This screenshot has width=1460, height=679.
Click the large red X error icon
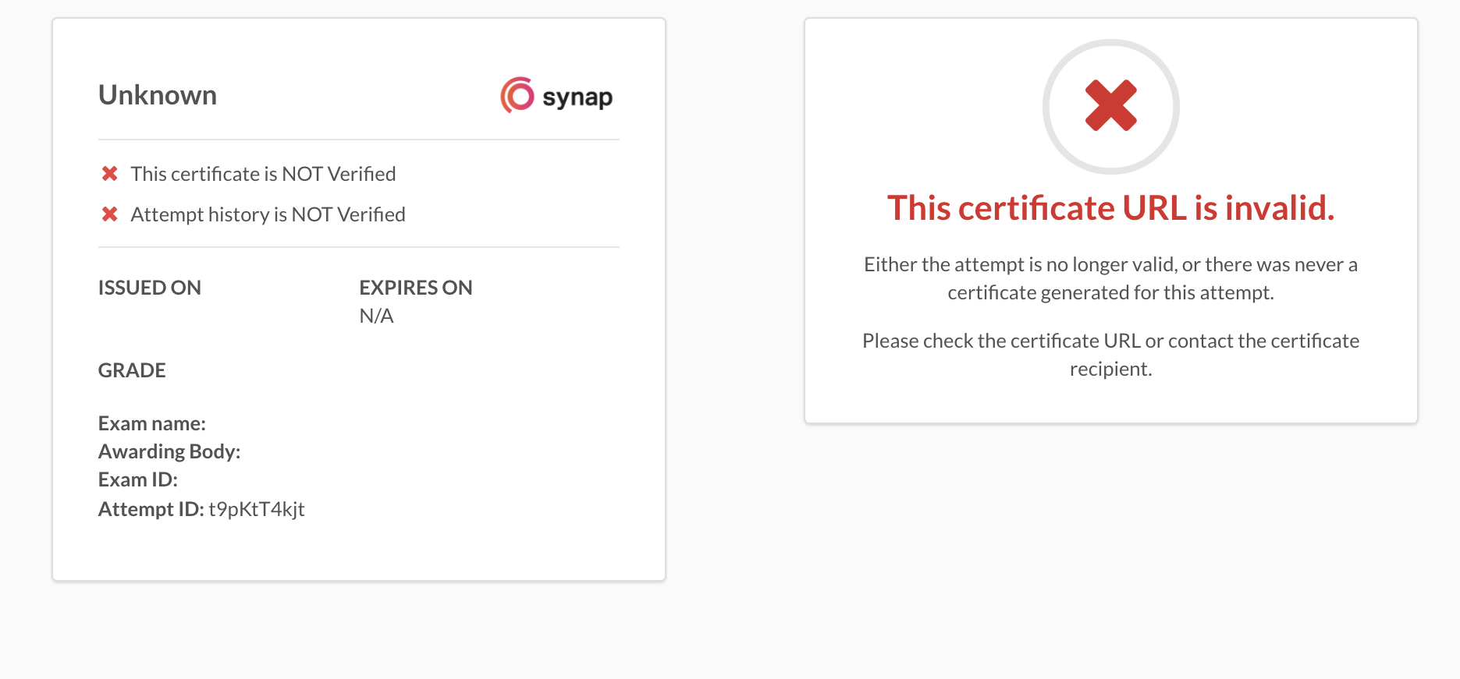tap(1111, 105)
